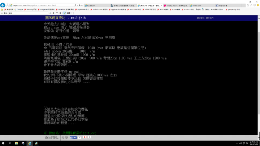This screenshot has width=260, height=146.
Task: Click the 返回看板 return to board button
Action: click(x=52, y=137)
